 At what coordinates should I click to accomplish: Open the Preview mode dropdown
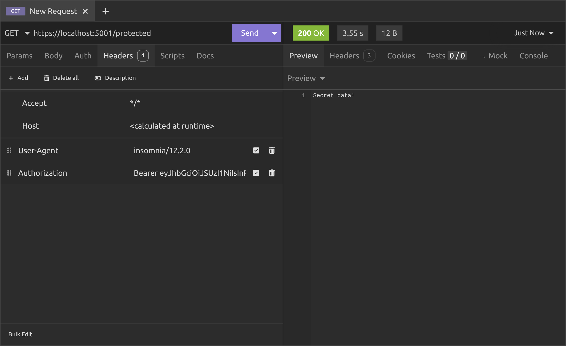tap(306, 78)
